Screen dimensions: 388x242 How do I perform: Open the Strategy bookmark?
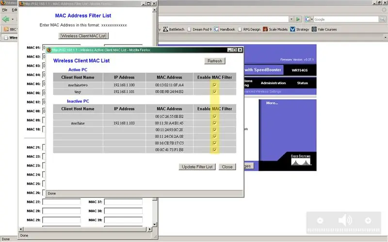coord(300,30)
